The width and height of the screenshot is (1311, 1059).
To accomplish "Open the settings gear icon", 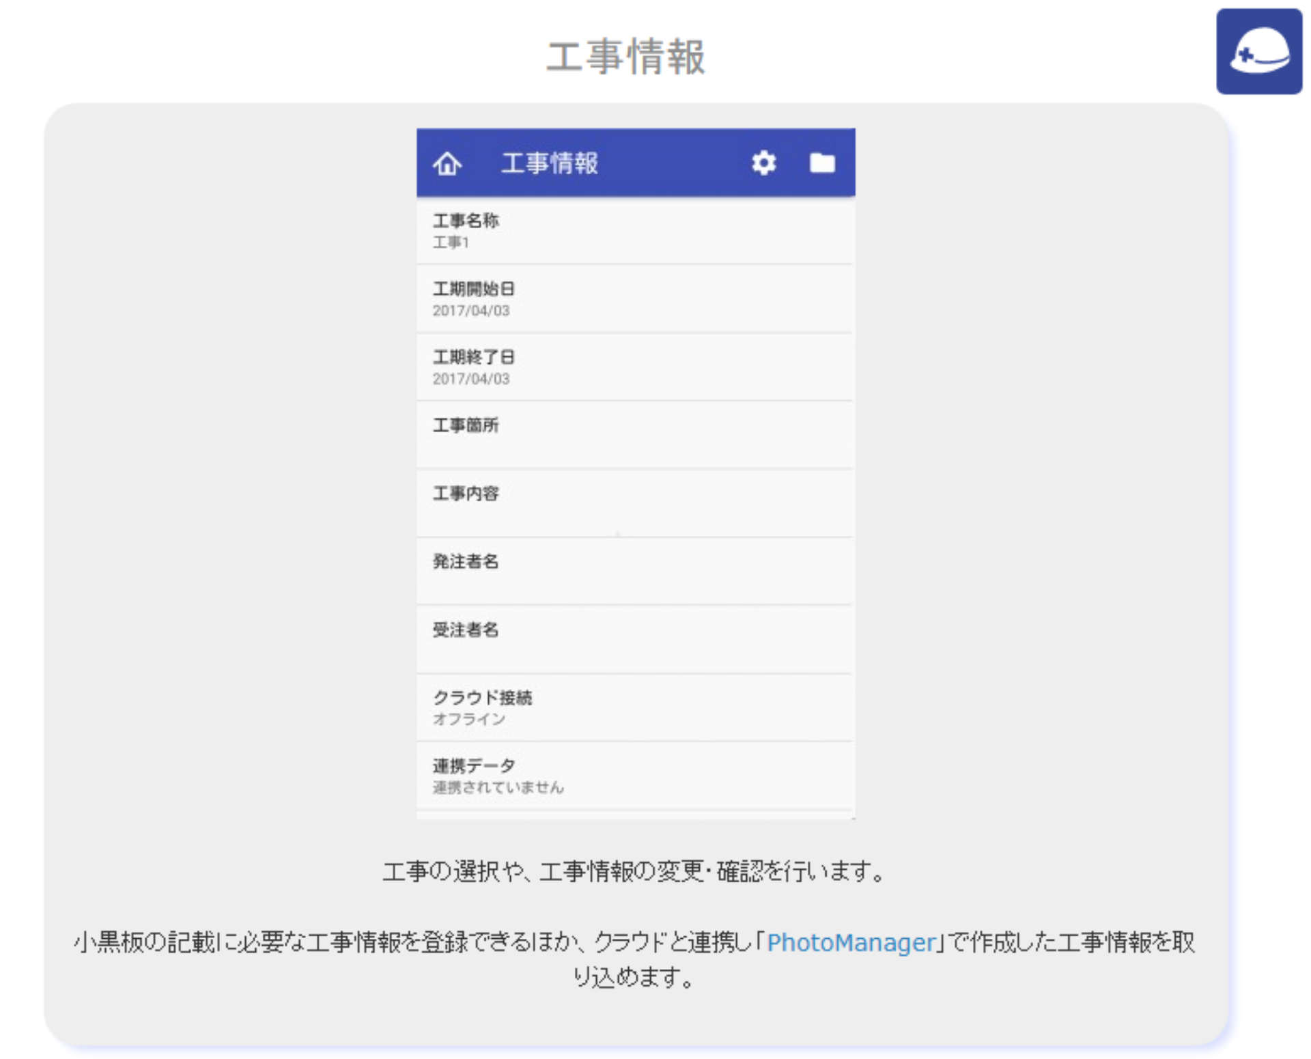I will coord(764,163).
